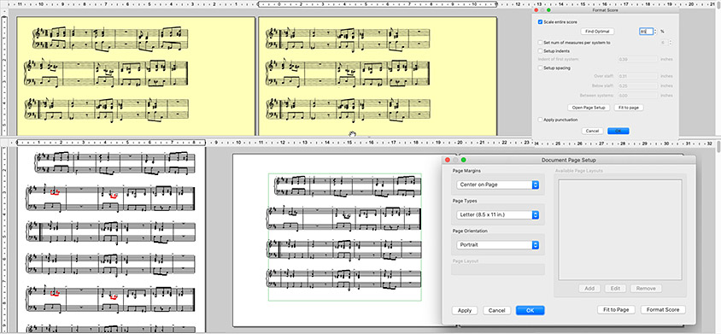This screenshot has width=721, height=334.
Task: Select the left yellow score page
Action: (136, 76)
